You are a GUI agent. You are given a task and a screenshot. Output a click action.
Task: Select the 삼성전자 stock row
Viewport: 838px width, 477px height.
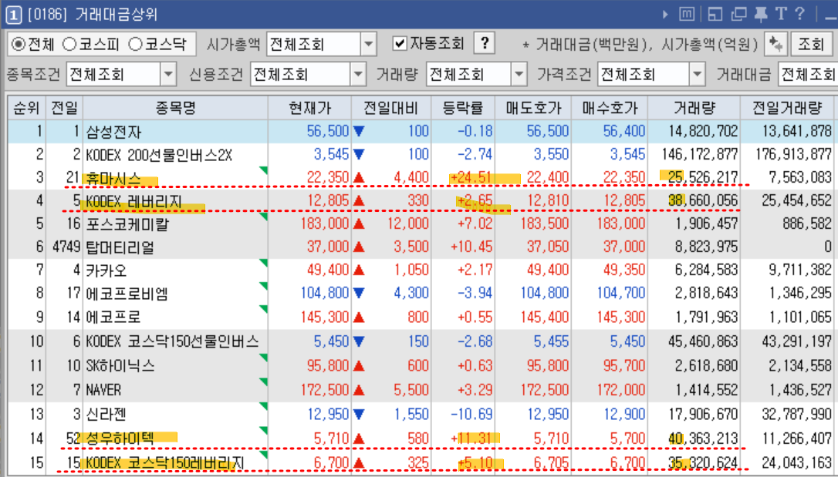pyautogui.click(x=420, y=131)
